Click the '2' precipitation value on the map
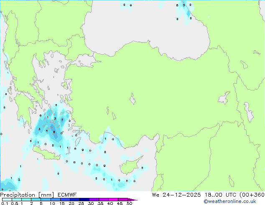 pyautogui.click(x=19, y=179)
